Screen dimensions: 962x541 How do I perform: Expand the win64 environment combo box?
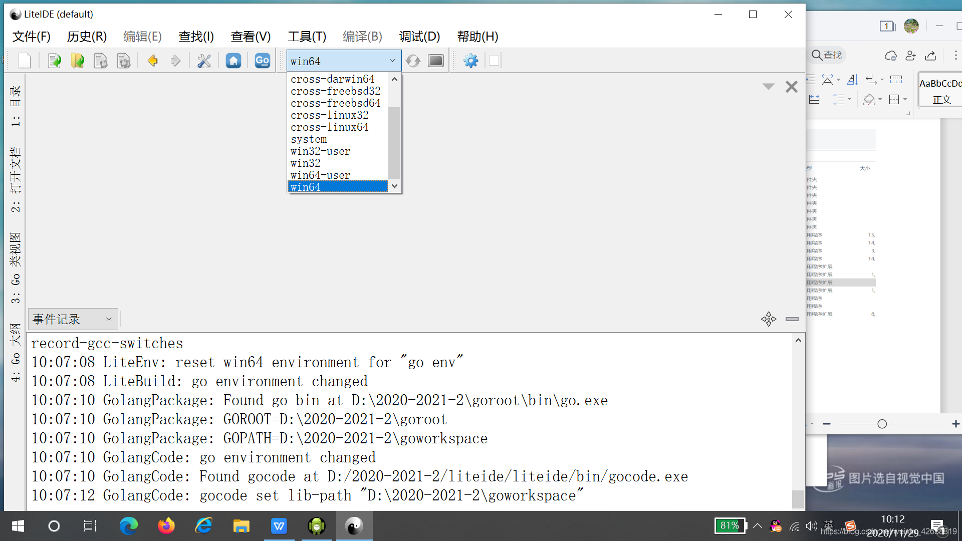click(x=344, y=61)
